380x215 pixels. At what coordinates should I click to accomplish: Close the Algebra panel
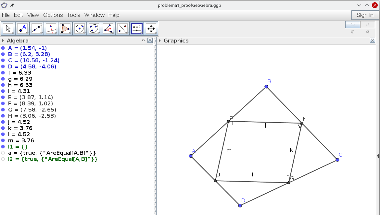150,41
